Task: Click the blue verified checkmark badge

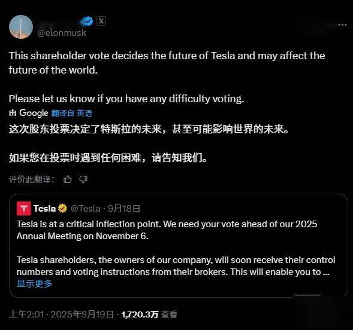Action: coord(88,22)
